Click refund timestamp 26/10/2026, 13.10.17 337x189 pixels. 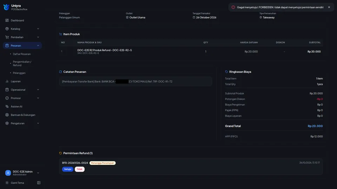[x=310, y=163]
